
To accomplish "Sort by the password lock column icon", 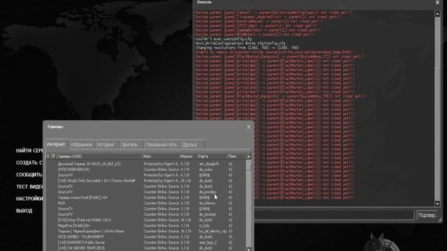I will click(x=48, y=156).
